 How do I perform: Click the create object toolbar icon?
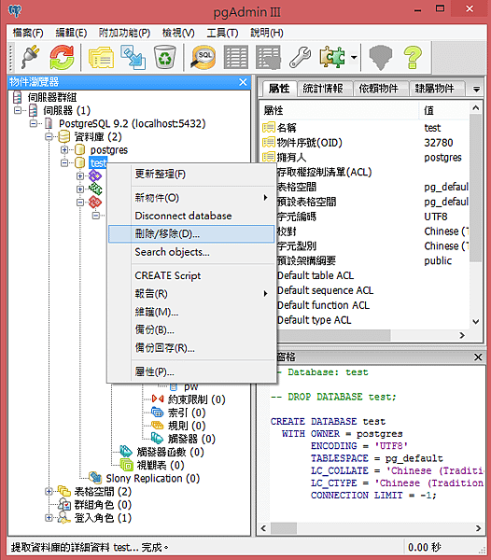point(133,57)
